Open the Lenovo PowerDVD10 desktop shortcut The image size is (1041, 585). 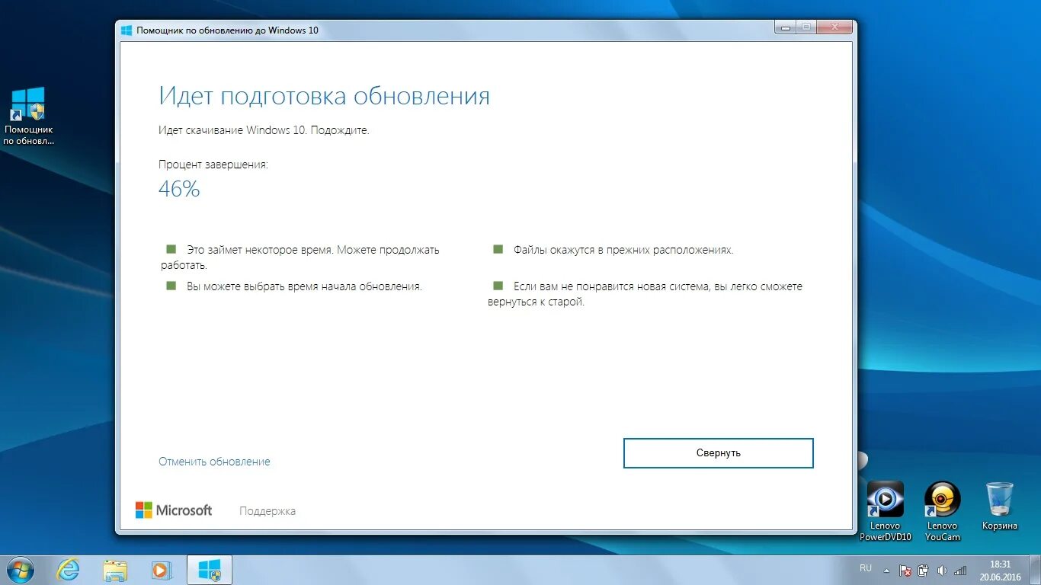(x=886, y=511)
